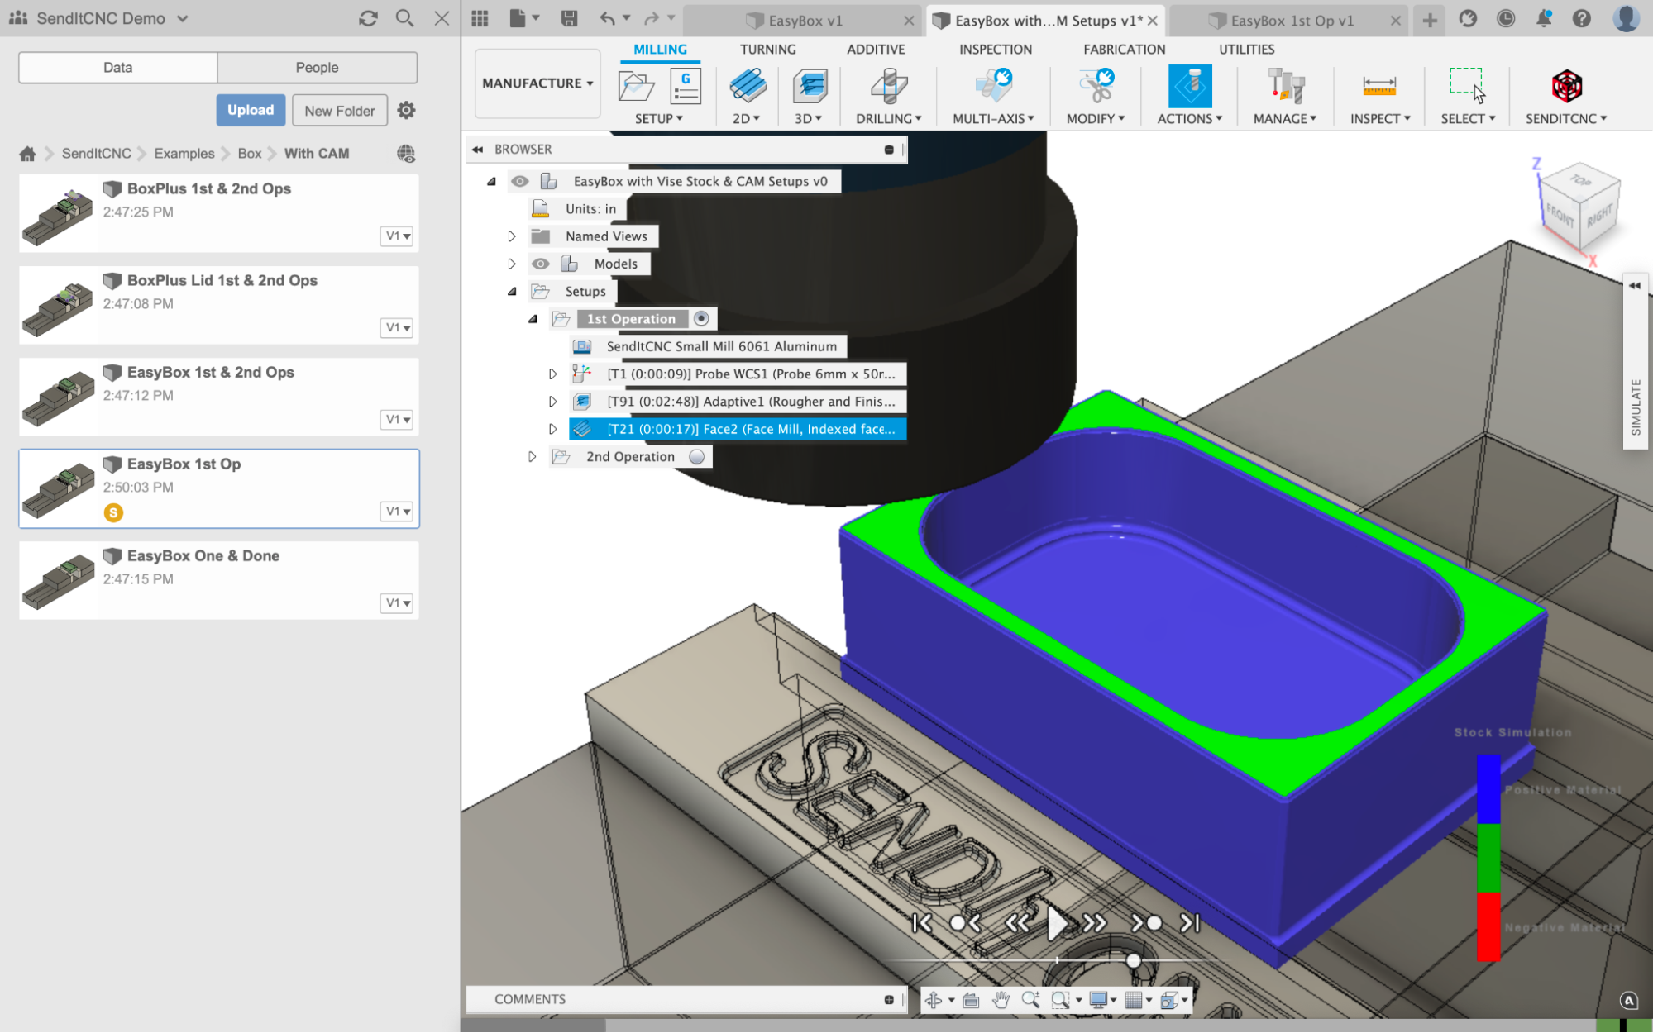
Task: Click the Undo arrow icon
Action: [608, 18]
